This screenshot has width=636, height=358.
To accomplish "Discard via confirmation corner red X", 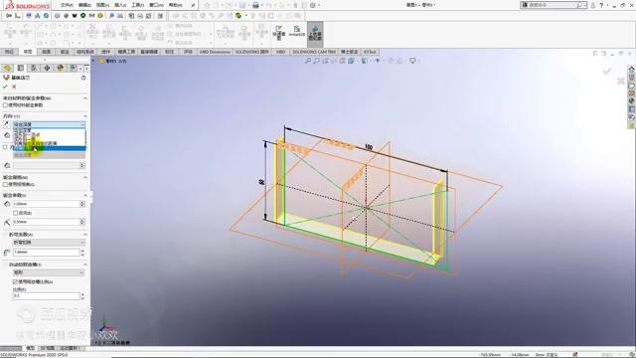I will [x=620, y=82].
